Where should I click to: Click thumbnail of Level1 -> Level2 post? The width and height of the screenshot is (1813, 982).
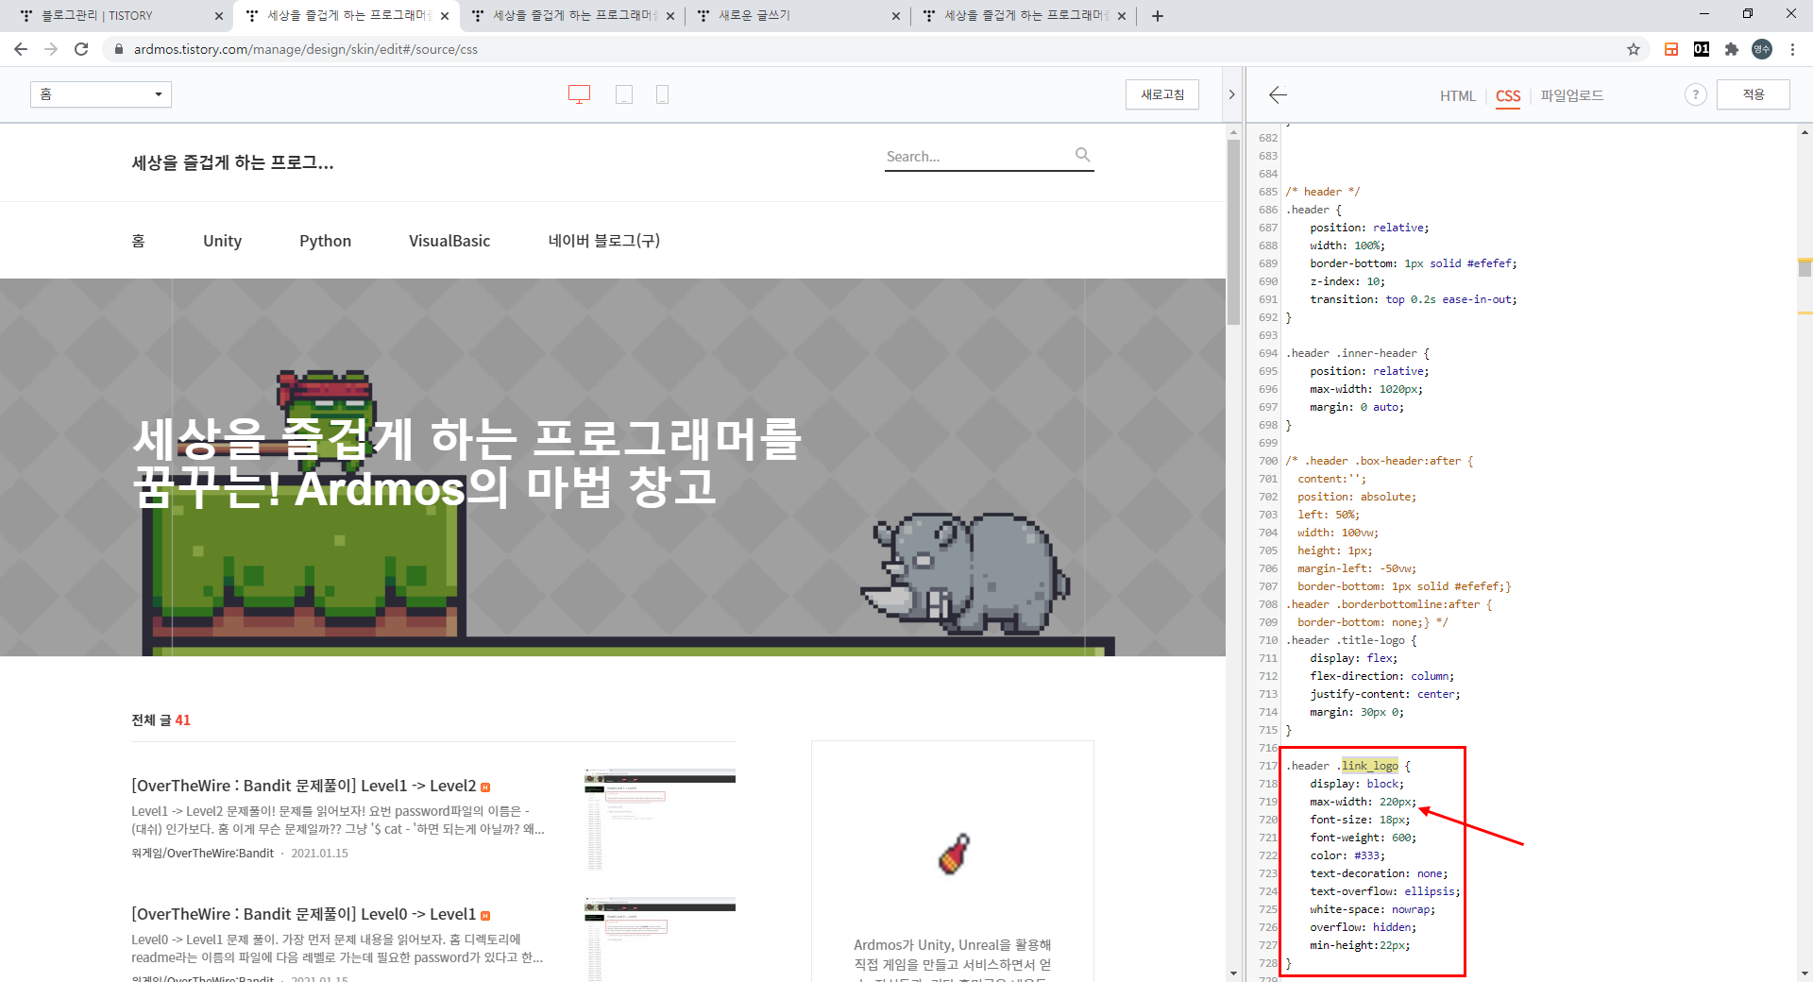pos(660,820)
